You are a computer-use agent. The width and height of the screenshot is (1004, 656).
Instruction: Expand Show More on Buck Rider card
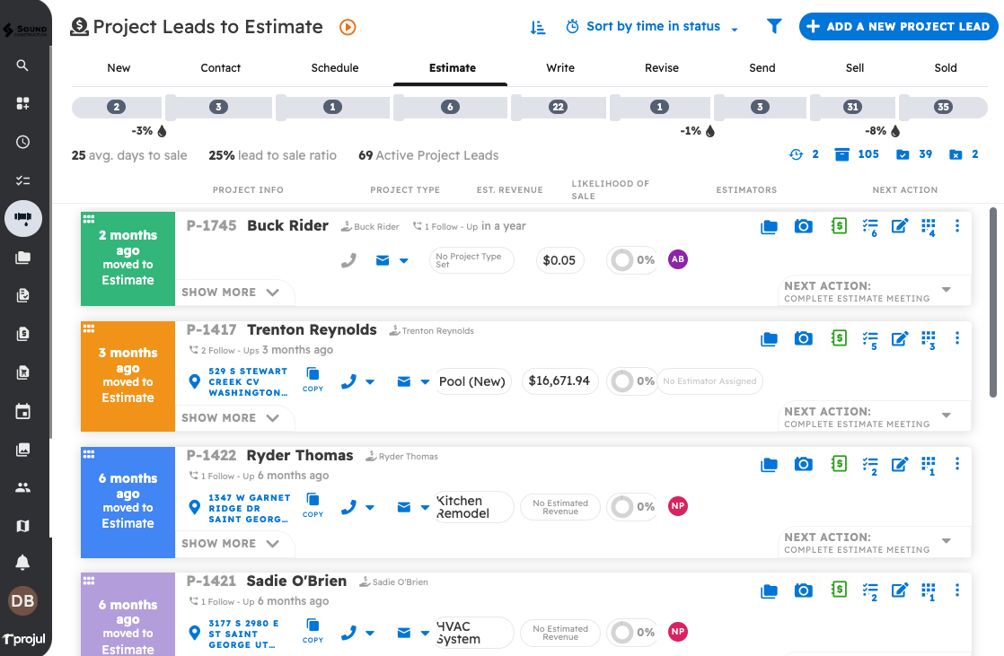click(x=231, y=293)
